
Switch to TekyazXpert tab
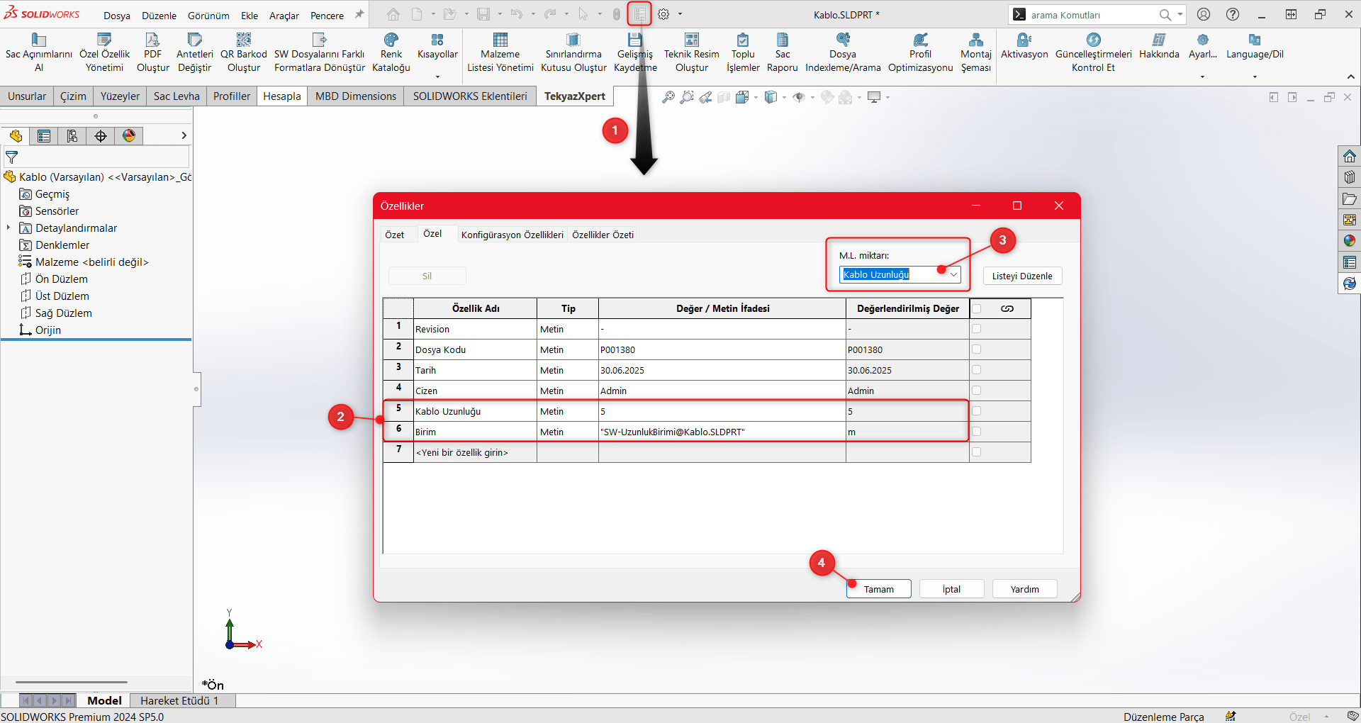tap(574, 96)
